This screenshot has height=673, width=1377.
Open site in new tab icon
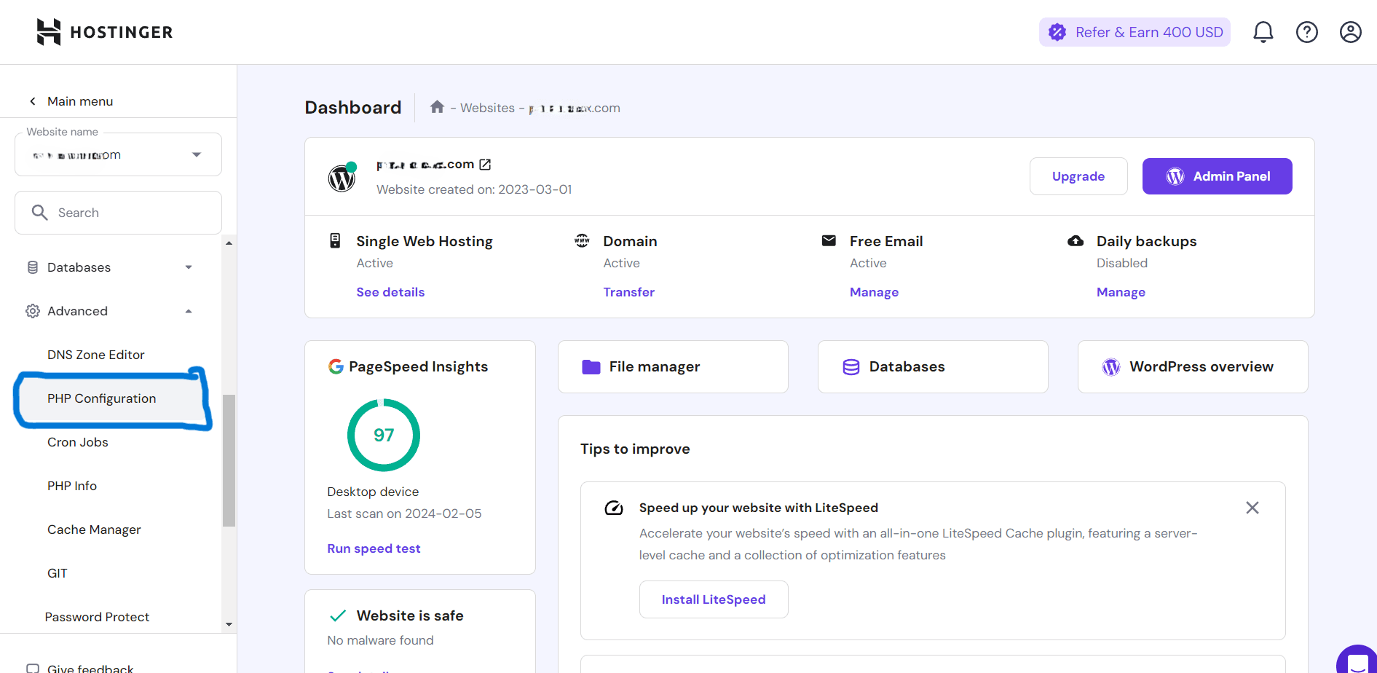485,165
